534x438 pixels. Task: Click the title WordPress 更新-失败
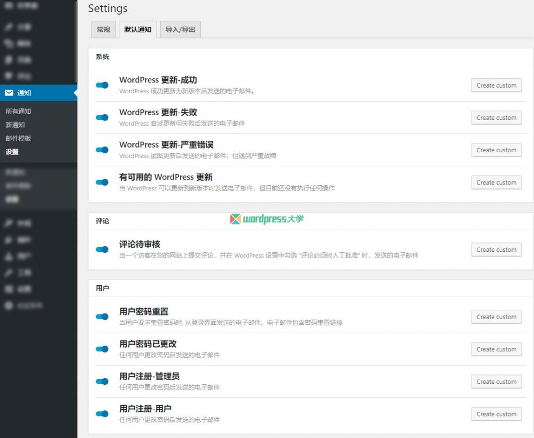coord(158,112)
